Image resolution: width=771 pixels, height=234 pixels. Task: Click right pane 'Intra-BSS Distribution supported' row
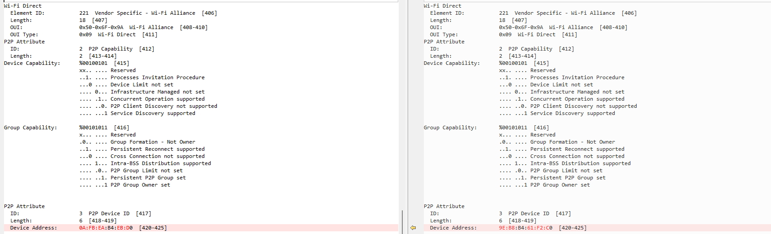pyautogui.click(x=565, y=163)
